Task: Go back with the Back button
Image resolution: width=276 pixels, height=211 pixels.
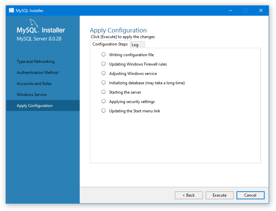Action: coord(189,195)
